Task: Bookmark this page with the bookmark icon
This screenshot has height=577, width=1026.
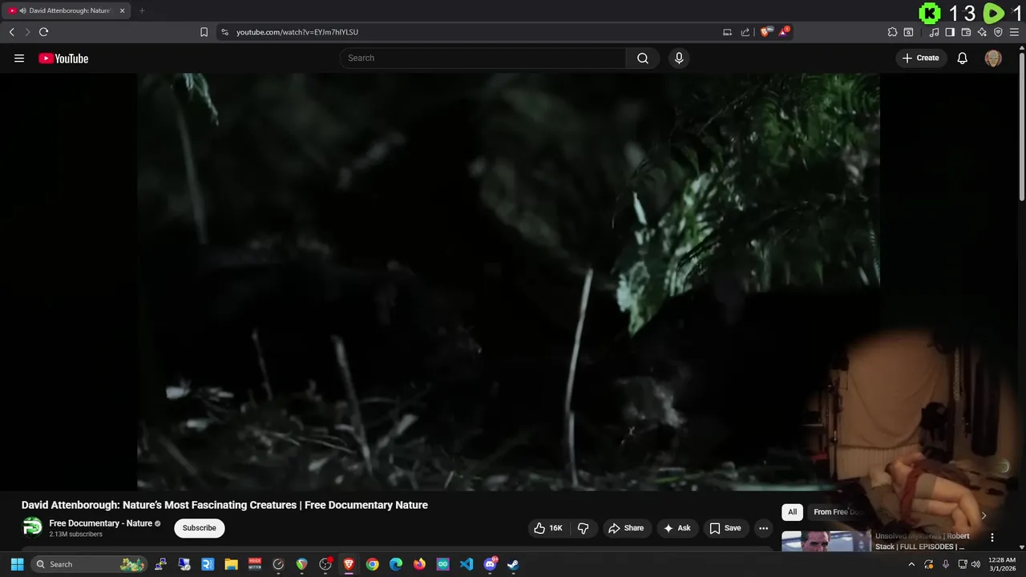Action: [204, 32]
